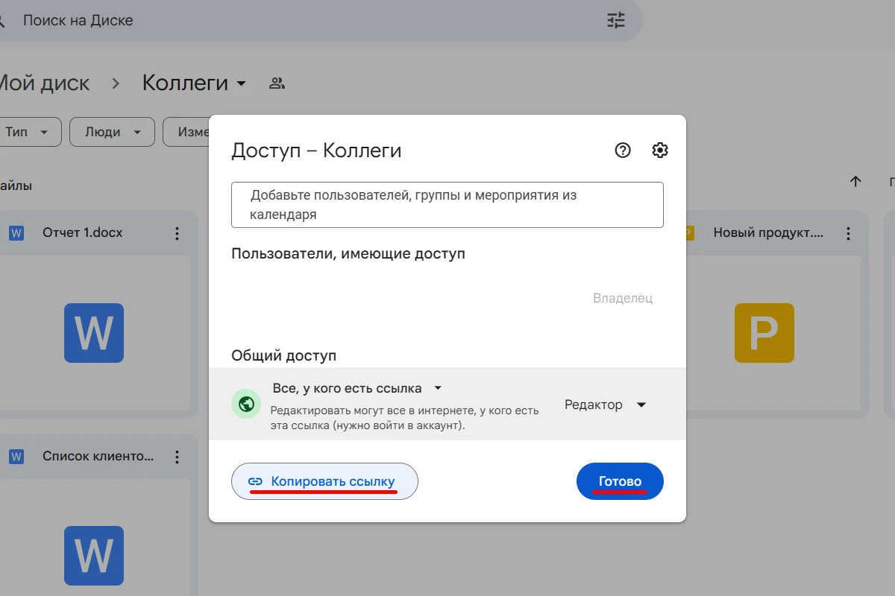The height and width of the screenshot is (596, 895).
Task: Focus add users and groups field
Action: pos(447,205)
